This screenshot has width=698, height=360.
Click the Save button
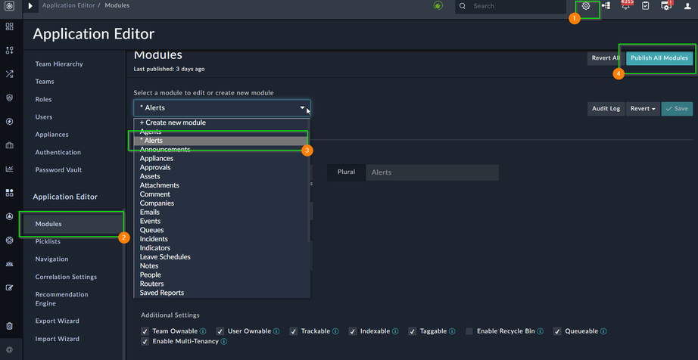pyautogui.click(x=677, y=108)
